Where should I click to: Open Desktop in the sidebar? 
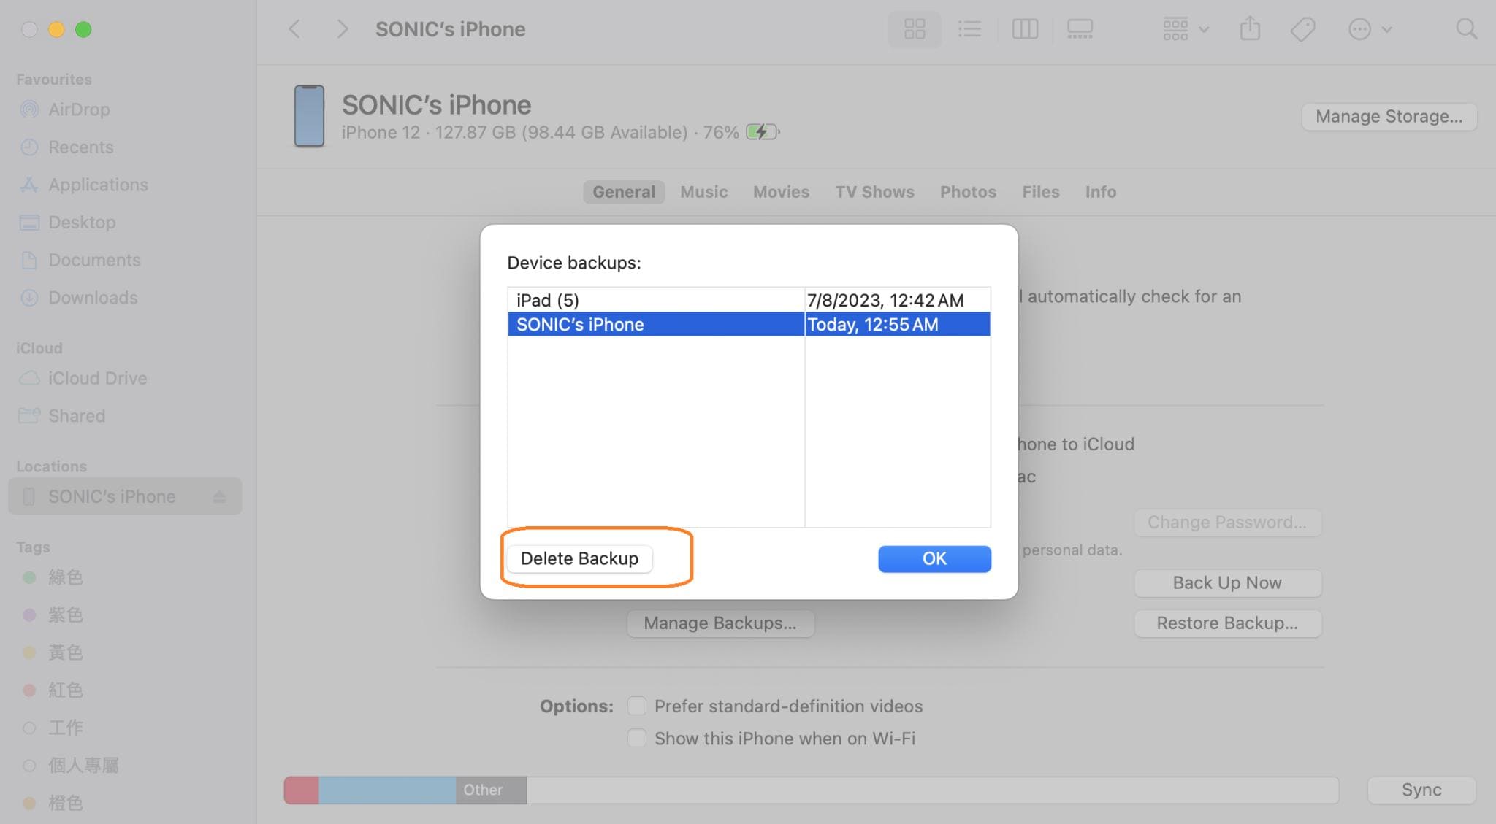[82, 222]
